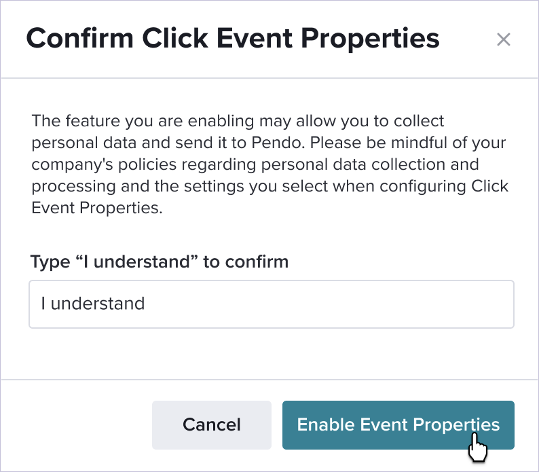This screenshot has width=539, height=472.
Task: Click "Event Properties." ending the paragraph
Action: coord(97,208)
